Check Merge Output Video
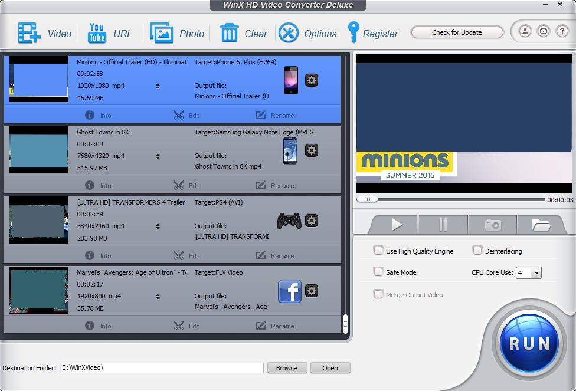The image size is (576, 391). (378, 294)
